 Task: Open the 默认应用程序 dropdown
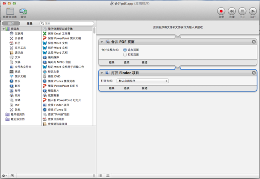click(143, 81)
